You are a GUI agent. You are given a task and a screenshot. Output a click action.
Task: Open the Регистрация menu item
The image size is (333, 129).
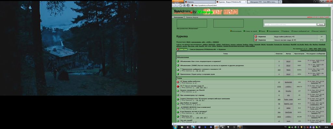coord(179,17)
